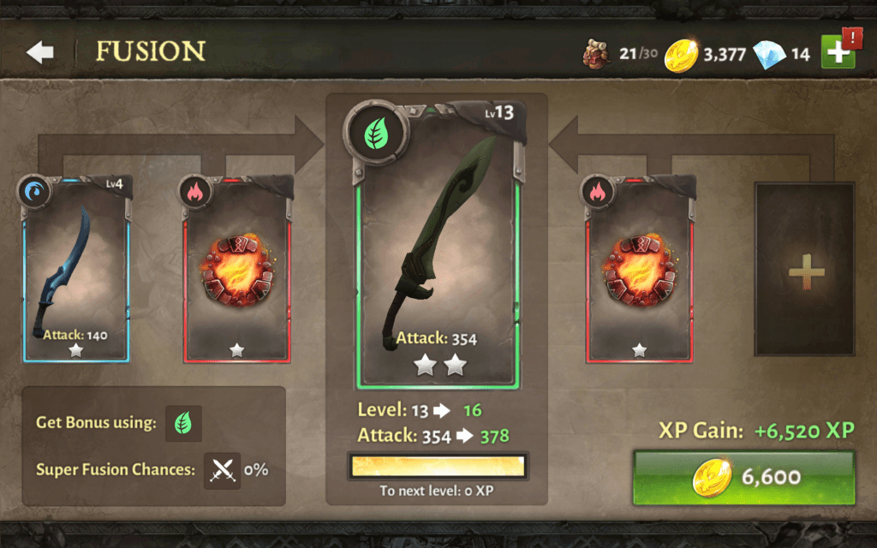
Task: Tap the crossed swords Super Fusion icon
Action: point(222,470)
